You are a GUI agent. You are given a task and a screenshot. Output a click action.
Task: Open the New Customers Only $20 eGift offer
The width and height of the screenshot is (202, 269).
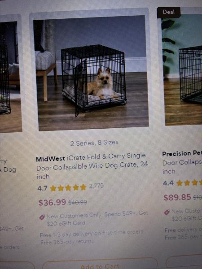pyautogui.click(x=97, y=218)
